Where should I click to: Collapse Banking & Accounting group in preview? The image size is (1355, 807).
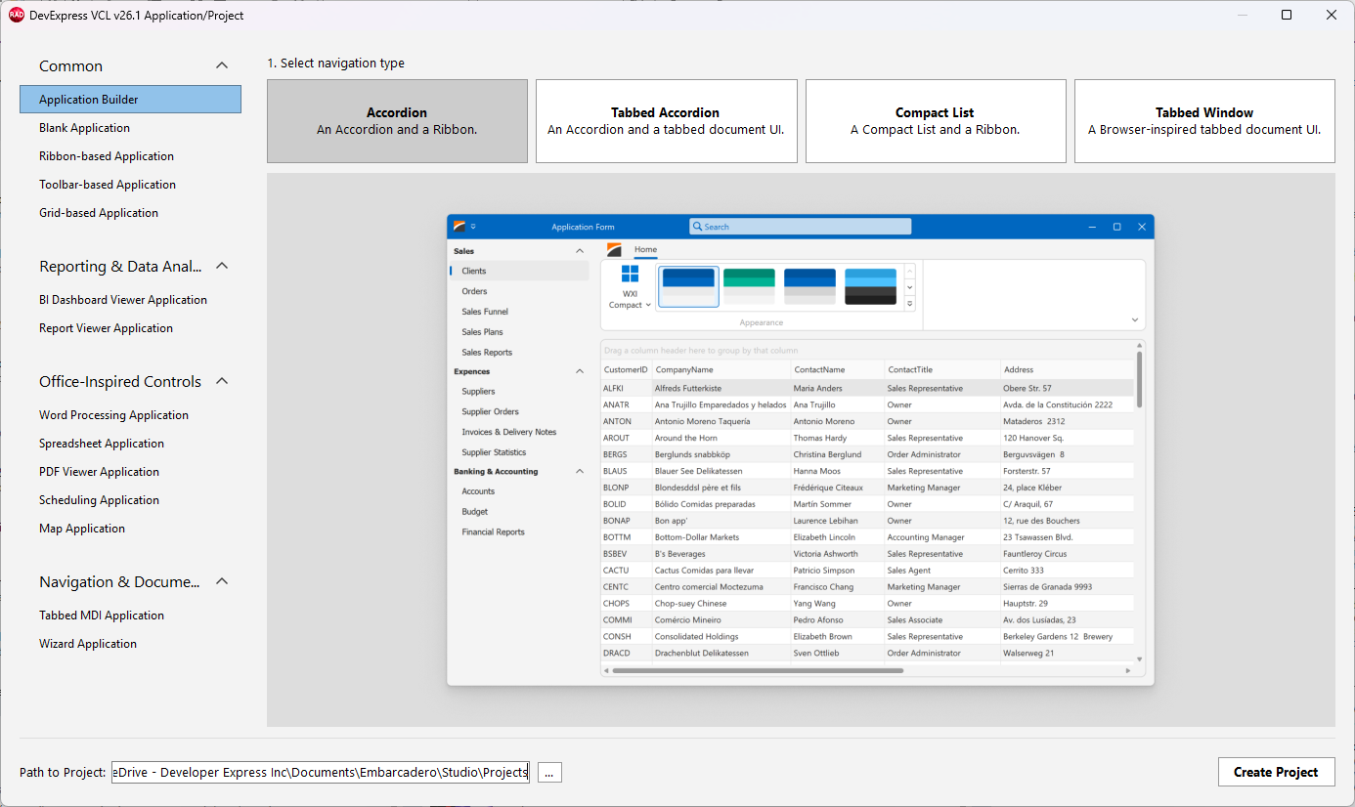click(x=579, y=471)
